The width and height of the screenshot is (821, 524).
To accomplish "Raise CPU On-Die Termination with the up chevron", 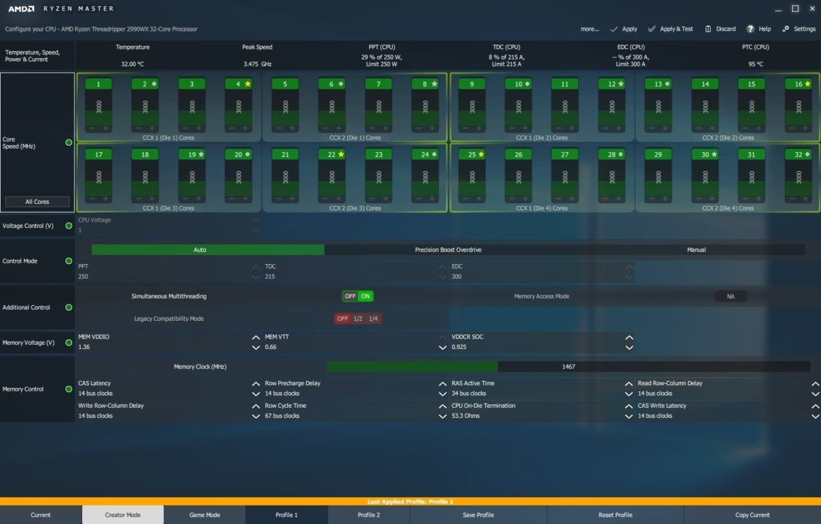I will pyautogui.click(x=629, y=406).
